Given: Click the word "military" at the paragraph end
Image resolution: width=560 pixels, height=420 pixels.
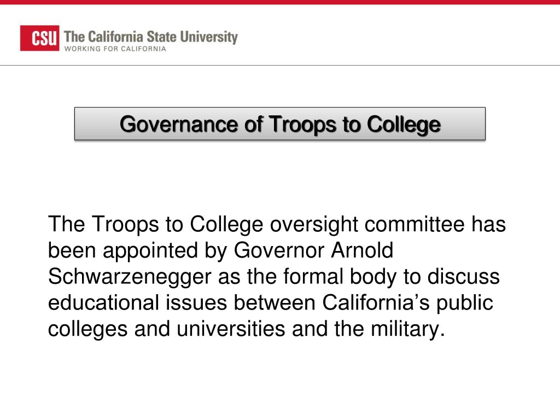Looking at the screenshot, I should point(405,330).
